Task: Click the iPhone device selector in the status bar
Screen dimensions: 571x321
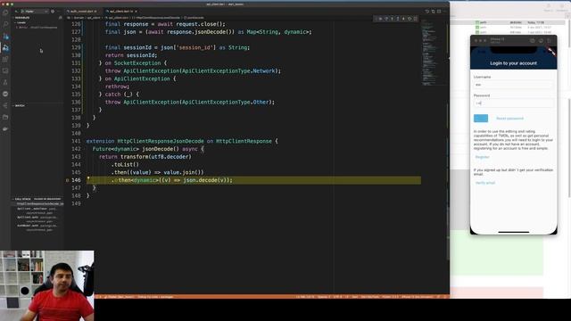Action: [x=418, y=297]
